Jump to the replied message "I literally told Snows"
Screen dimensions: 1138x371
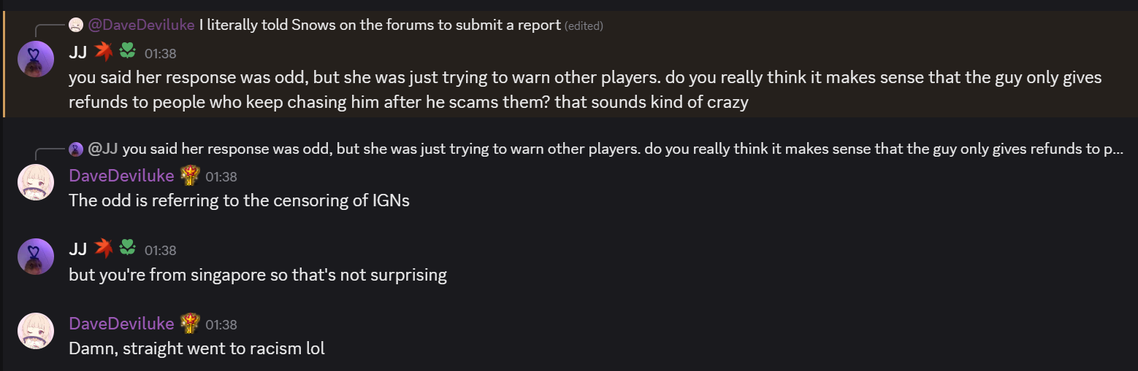coord(380,26)
